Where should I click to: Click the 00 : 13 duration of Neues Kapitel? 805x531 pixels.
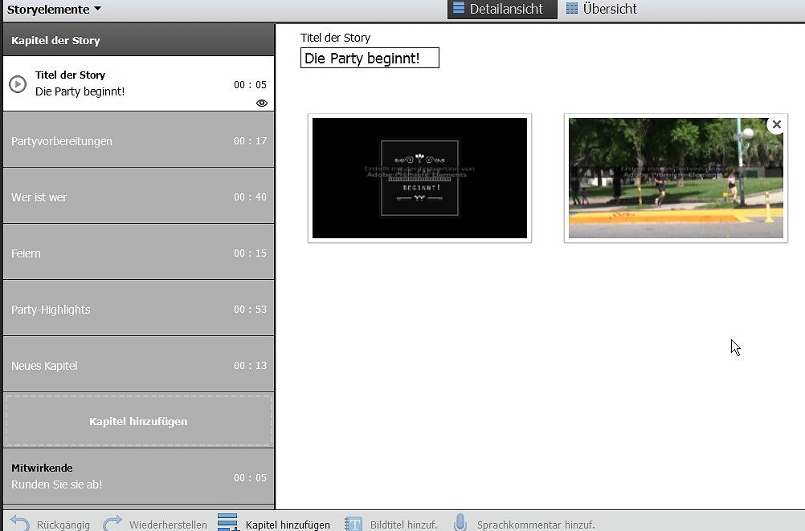(250, 366)
